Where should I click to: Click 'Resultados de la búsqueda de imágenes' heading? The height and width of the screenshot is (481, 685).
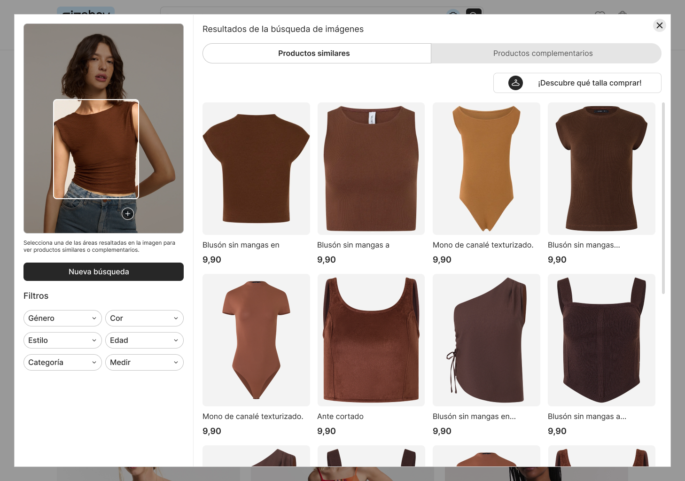click(283, 29)
